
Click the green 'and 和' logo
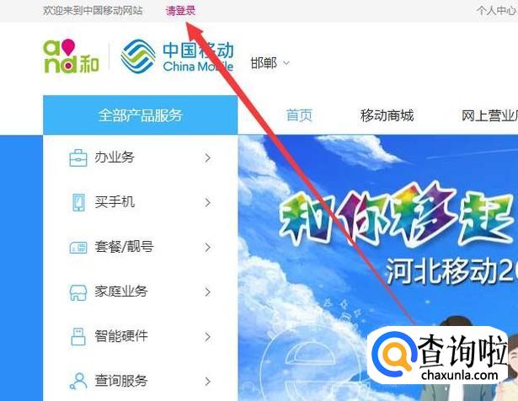(x=71, y=56)
